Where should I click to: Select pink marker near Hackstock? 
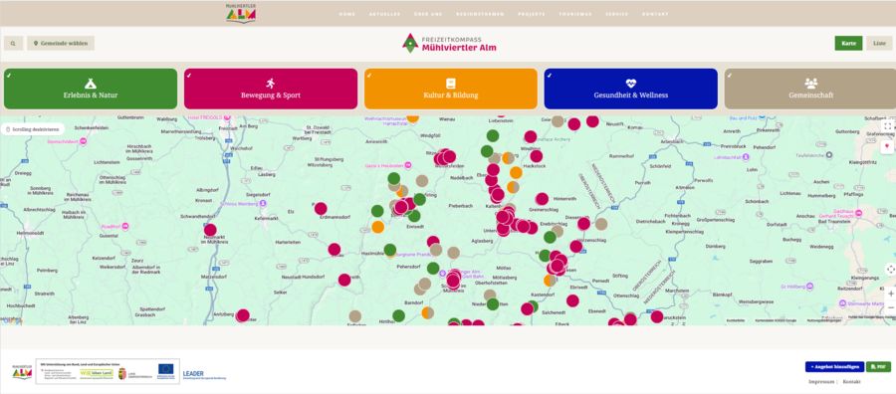[536, 156]
